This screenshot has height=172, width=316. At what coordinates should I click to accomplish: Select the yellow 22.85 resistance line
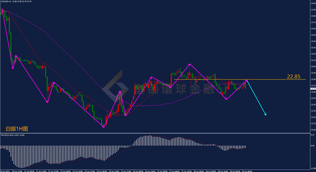[x=240, y=80]
